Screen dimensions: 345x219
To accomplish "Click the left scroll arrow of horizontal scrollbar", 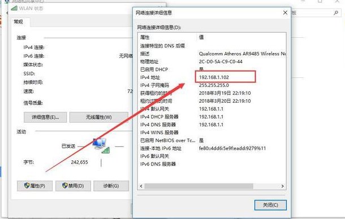I will (141, 186).
